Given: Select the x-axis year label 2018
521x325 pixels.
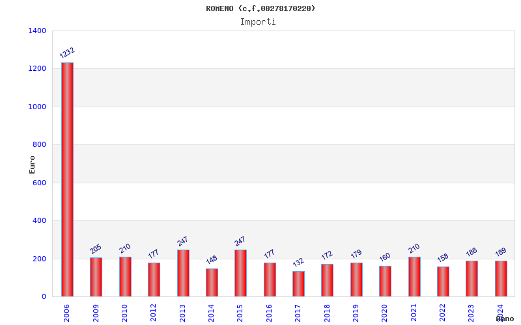Looking at the screenshot, I should click(x=327, y=313).
